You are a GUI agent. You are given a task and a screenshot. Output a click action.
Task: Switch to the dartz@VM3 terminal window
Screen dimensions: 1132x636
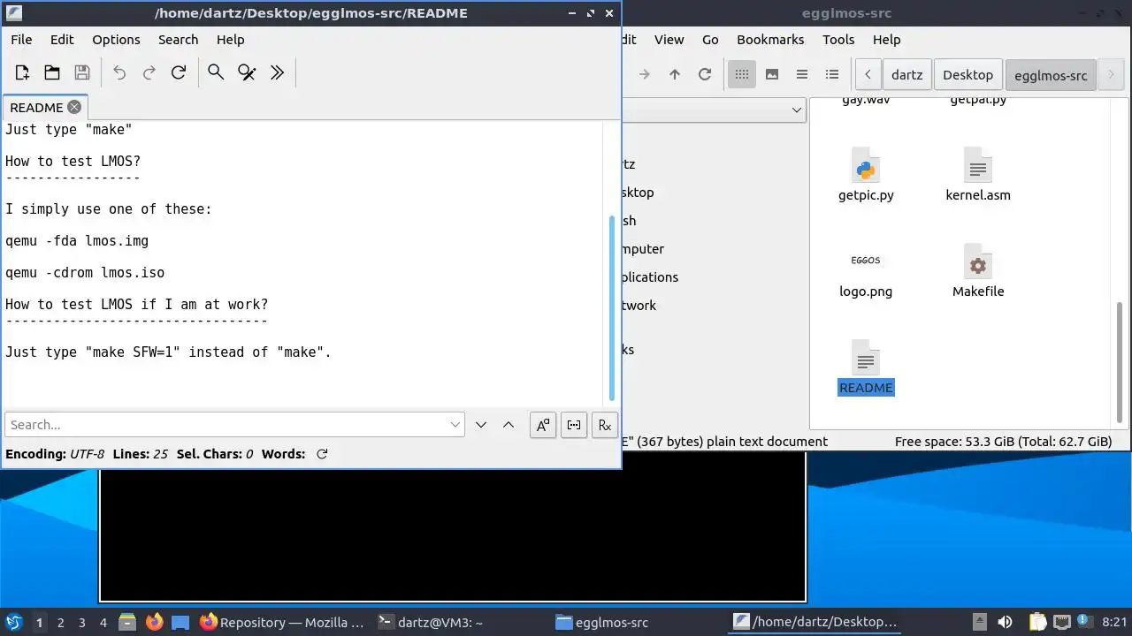point(431,622)
